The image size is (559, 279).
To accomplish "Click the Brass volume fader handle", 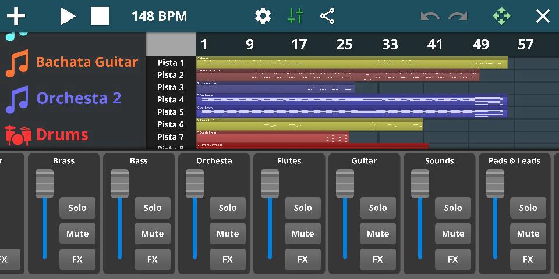I will click(x=45, y=183).
